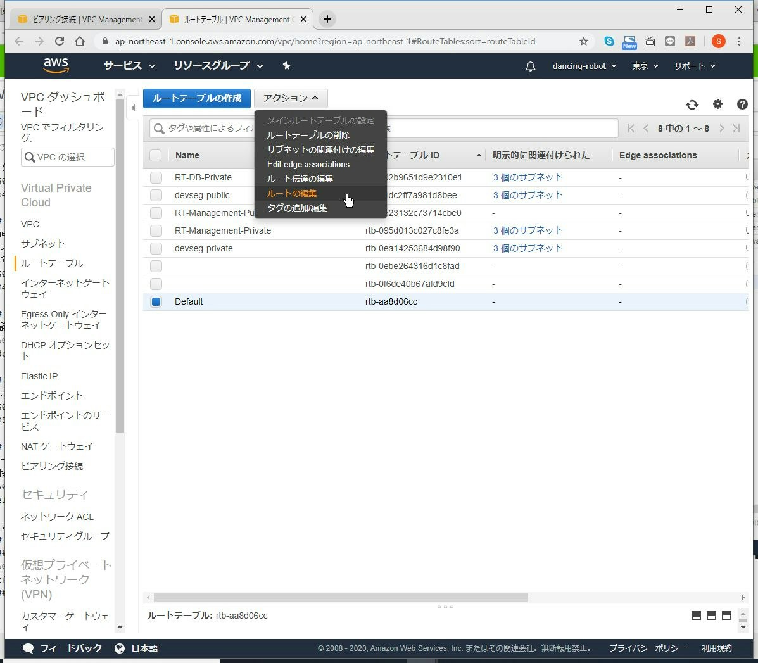Viewport: 758px width, 663px height.
Task: Open the Chrome profile avatar S
Action: [718, 42]
